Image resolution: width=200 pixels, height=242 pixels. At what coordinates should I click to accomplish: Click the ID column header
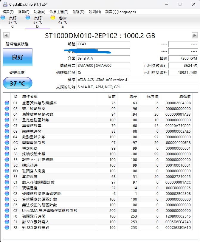click(15, 97)
